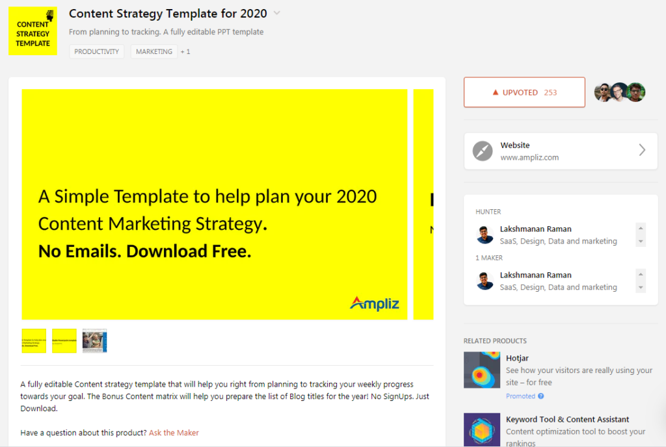Viewport: 666px width, 447px height.
Task: Click the 'Content Strategy Template for 2020' title
Action: [x=168, y=14]
